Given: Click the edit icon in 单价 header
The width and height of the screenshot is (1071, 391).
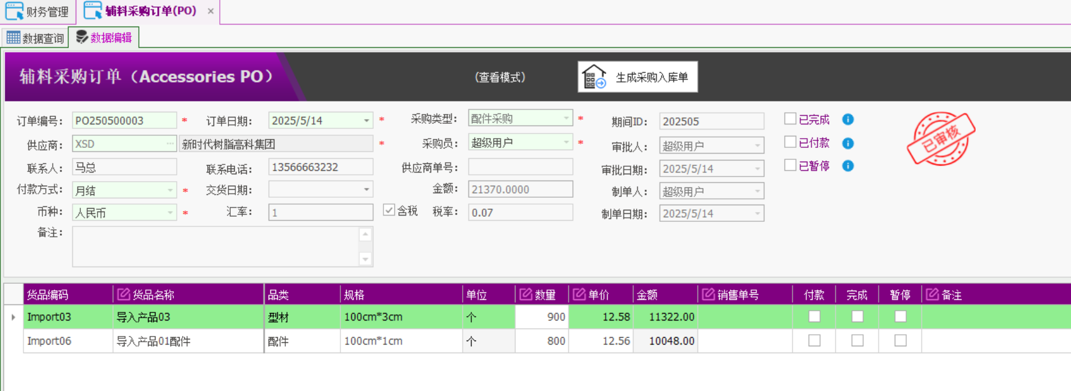Looking at the screenshot, I should [x=579, y=294].
